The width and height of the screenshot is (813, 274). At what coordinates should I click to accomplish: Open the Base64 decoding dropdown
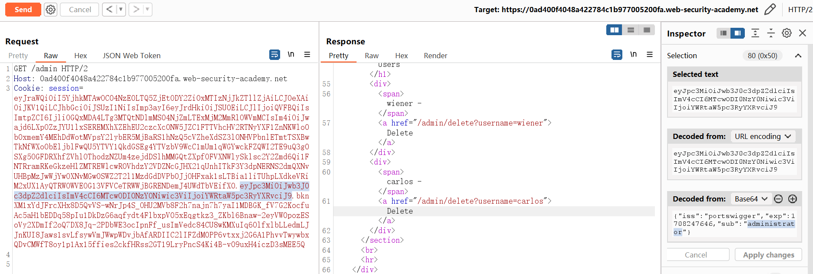(751, 199)
